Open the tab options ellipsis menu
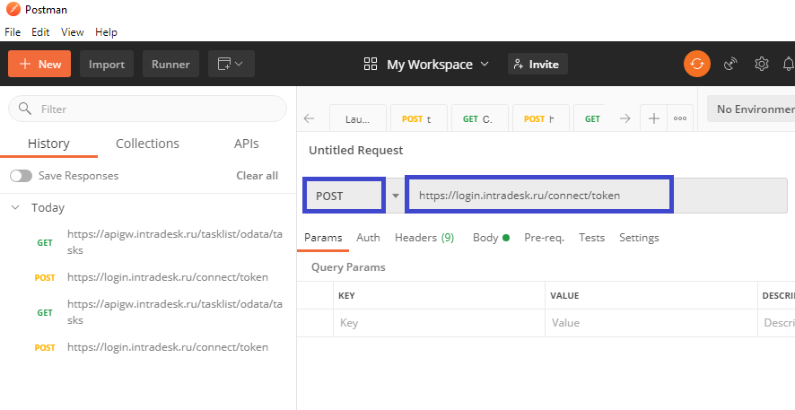Viewport: 795px width, 410px height. (x=680, y=118)
